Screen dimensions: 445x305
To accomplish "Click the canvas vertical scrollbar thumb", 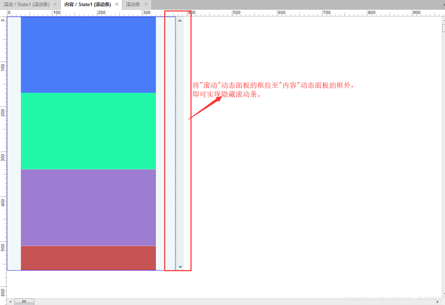I will [444, 28].
